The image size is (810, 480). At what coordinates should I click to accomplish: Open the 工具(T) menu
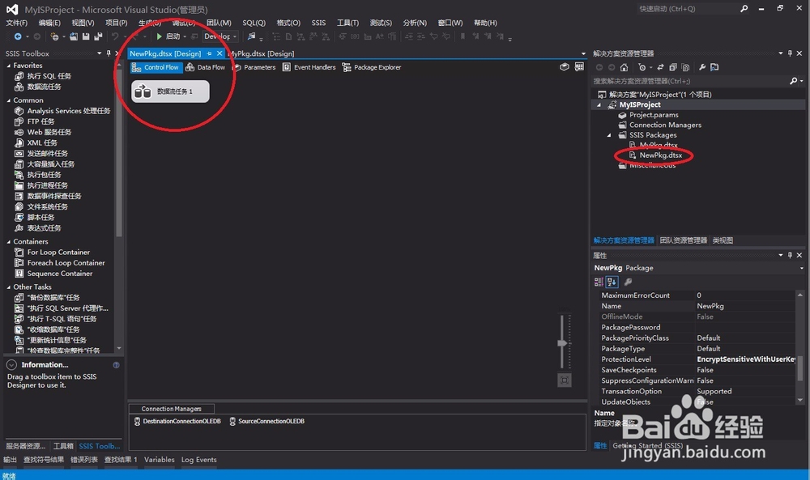click(347, 23)
